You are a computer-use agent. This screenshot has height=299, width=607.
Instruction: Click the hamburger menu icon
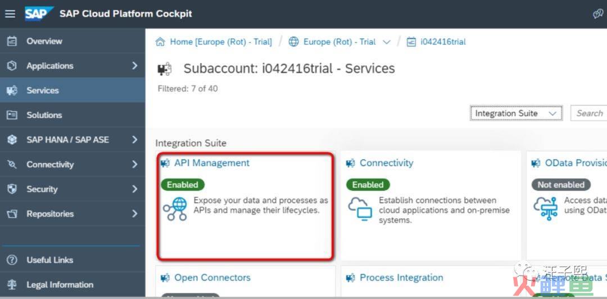tap(10, 13)
